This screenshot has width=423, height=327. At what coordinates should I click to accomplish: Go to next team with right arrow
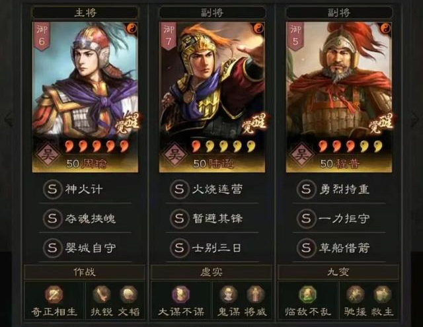414,119
